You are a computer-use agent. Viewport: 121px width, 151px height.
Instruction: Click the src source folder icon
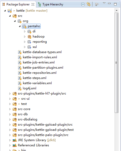click(15, 16)
